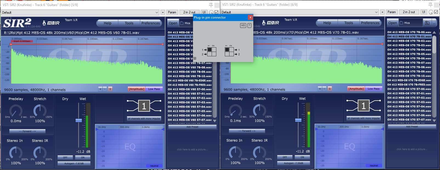The width and height of the screenshot is (440, 170).
Task: Click the Mics folder icon in right browser
Action: (401, 23)
